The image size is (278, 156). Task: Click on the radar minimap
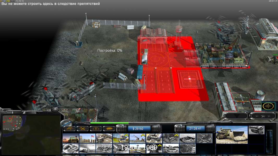click(31, 135)
